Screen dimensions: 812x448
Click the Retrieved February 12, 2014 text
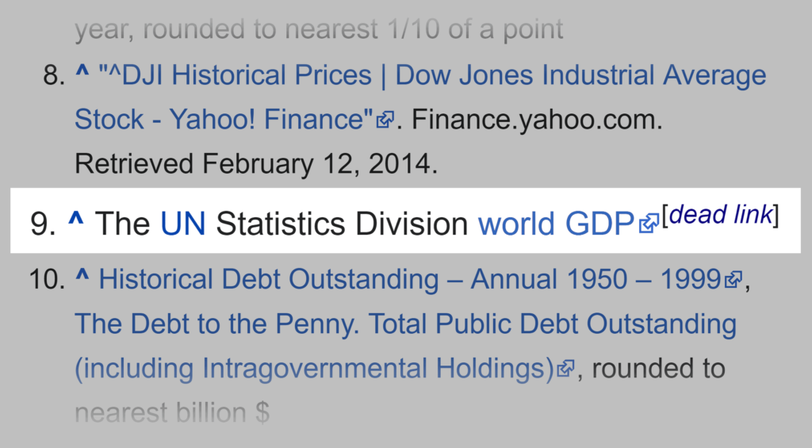pyautogui.click(x=255, y=165)
